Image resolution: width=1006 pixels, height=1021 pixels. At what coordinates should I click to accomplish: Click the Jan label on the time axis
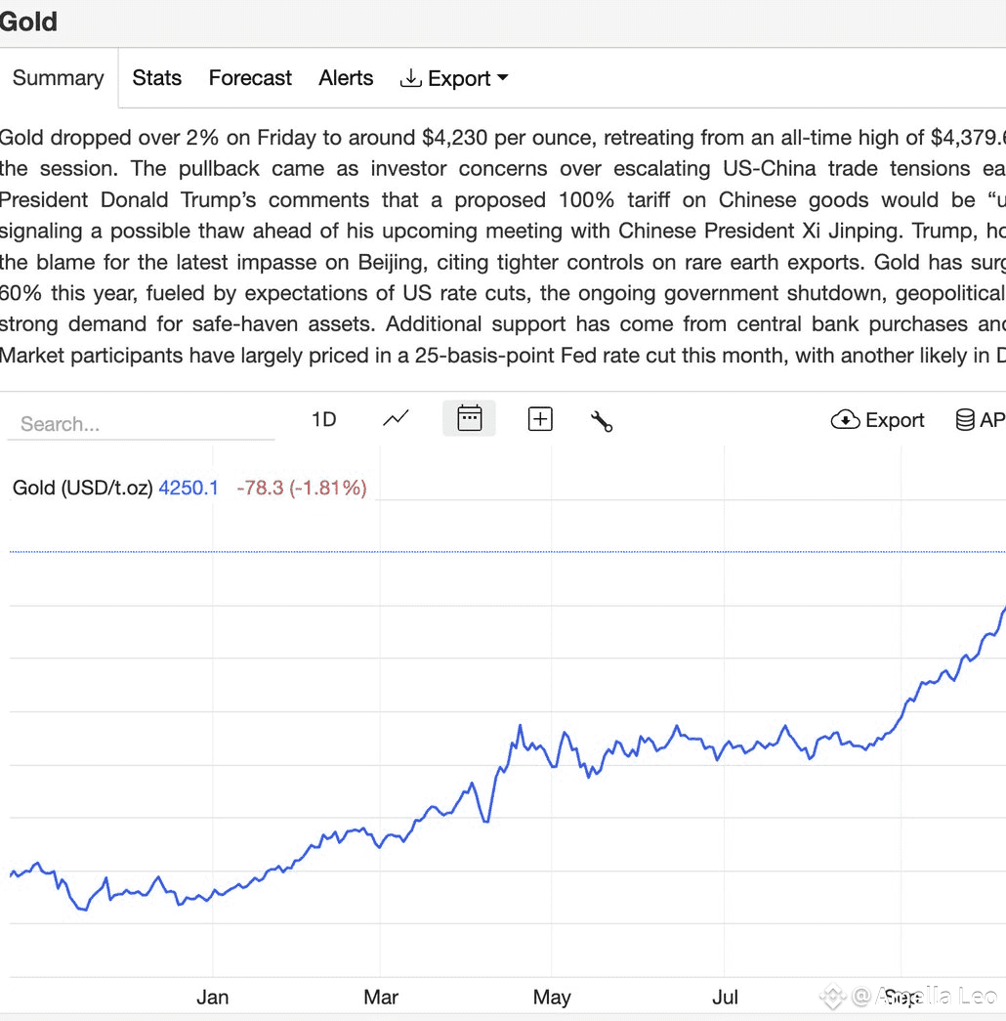[x=213, y=997]
